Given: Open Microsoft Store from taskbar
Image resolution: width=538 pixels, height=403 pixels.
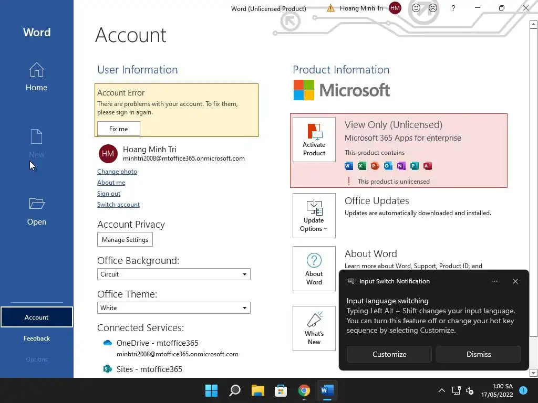Looking at the screenshot, I should (x=281, y=390).
